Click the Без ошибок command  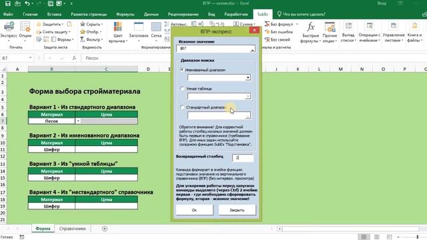279,32
